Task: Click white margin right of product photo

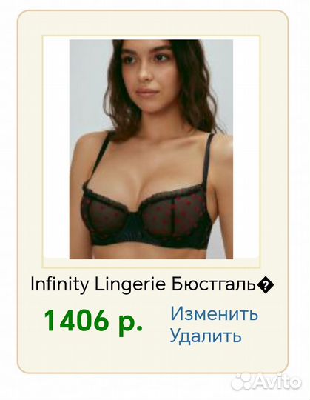Action: [246, 149]
